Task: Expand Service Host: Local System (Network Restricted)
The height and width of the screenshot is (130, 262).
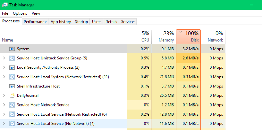Action: pos(4,77)
